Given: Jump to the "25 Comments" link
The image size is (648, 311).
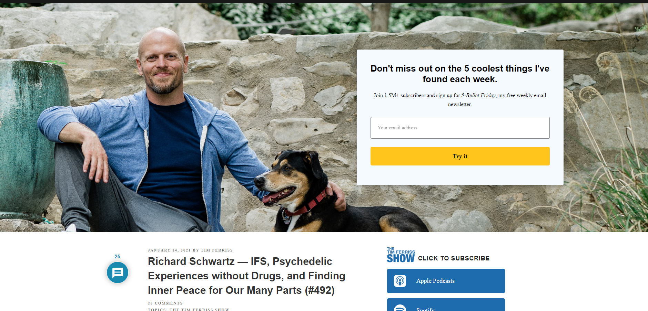Looking at the screenshot, I should [x=165, y=303].
